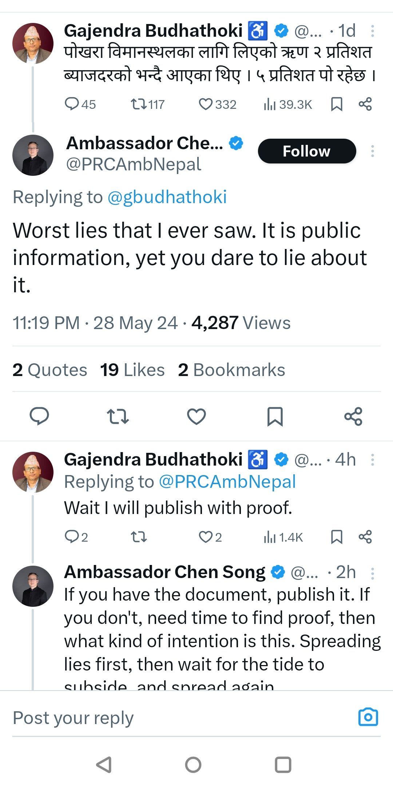Viewport: 393px width, 787px height.
Task: Bookmark the Ambassador's main reply
Action: click(275, 416)
